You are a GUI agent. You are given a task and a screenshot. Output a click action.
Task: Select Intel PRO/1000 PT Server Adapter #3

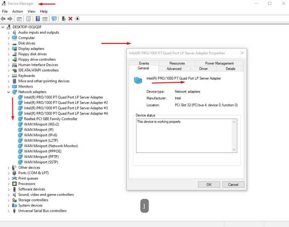[x=66, y=108]
